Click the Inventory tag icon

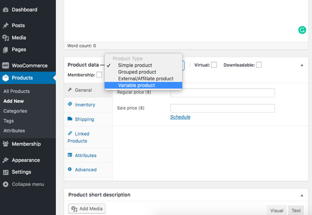70,104
